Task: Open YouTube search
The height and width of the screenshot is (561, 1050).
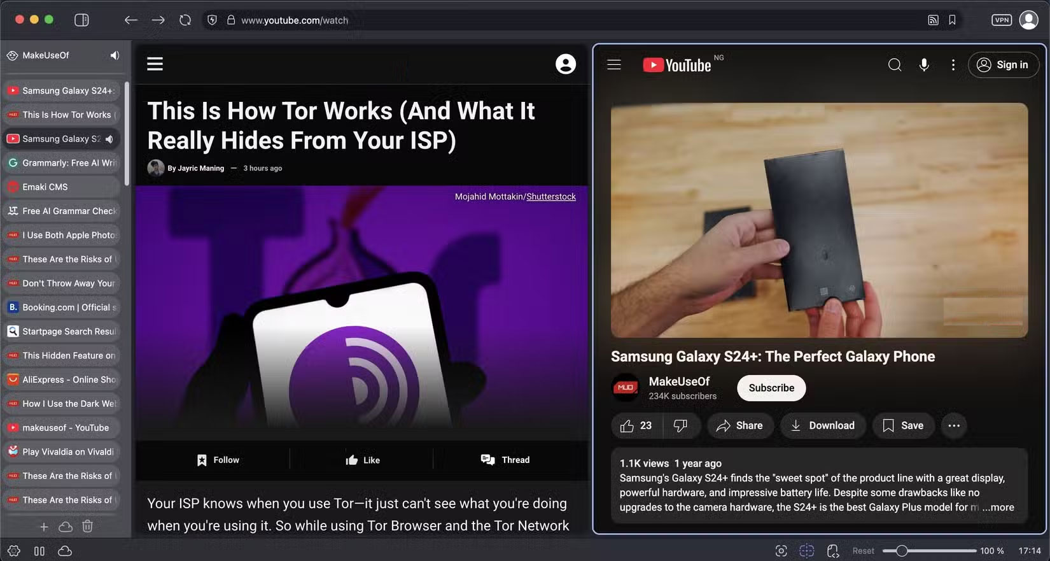Action: 894,64
